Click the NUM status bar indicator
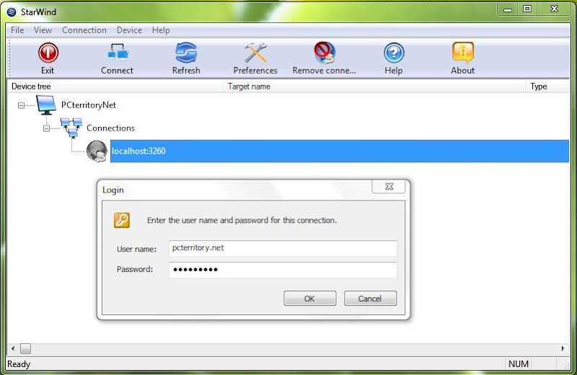The width and height of the screenshot is (577, 375). coord(519,364)
